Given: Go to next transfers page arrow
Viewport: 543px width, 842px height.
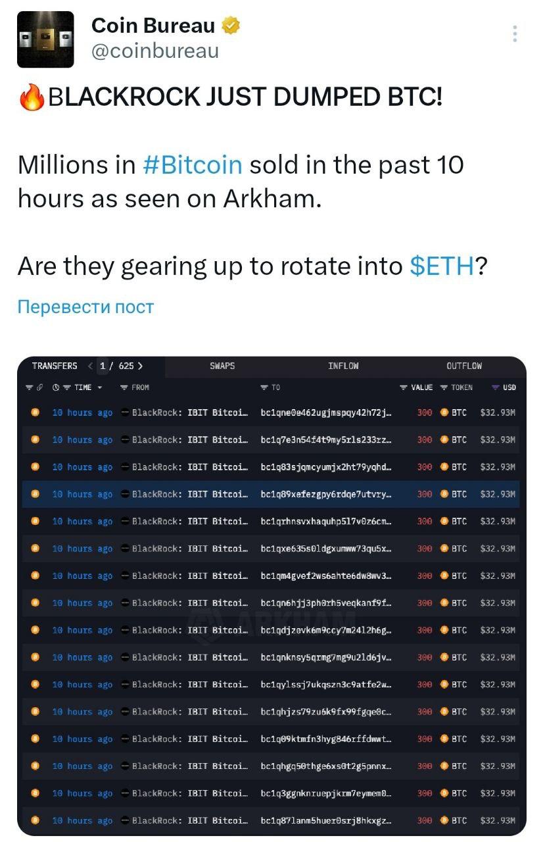Looking at the screenshot, I should click(141, 366).
